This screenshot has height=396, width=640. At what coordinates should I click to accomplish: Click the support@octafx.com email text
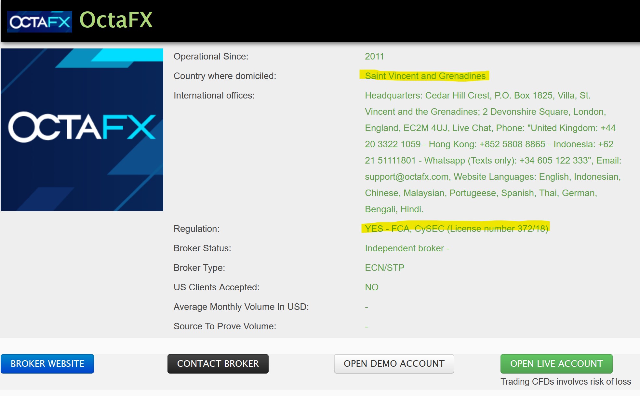point(407,177)
